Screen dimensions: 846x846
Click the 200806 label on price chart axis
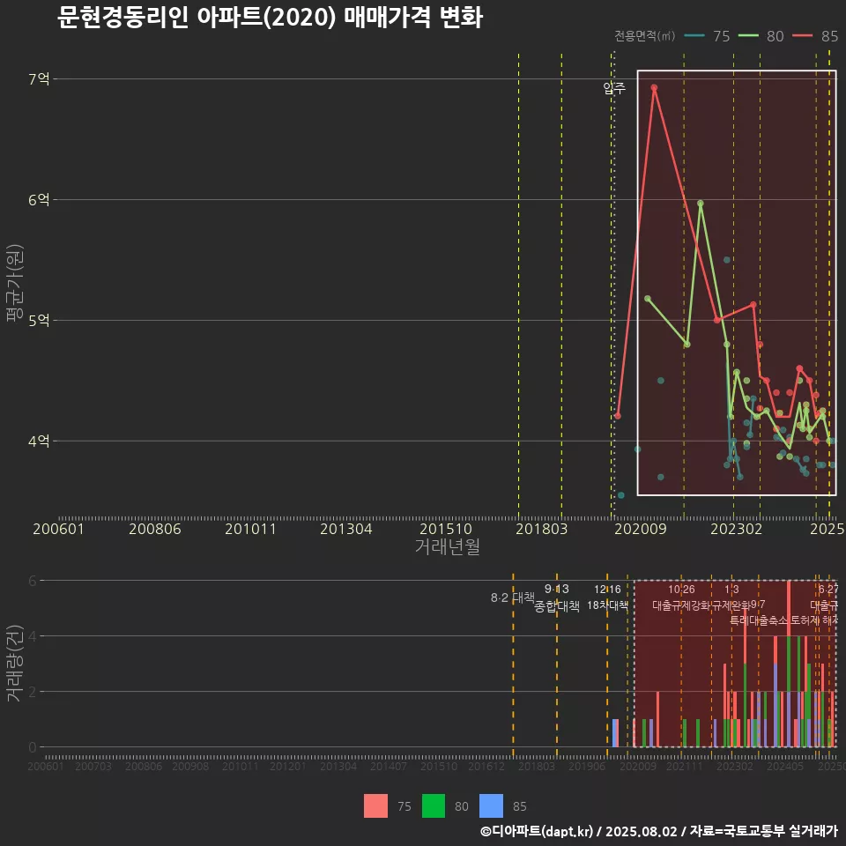point(155,529)
